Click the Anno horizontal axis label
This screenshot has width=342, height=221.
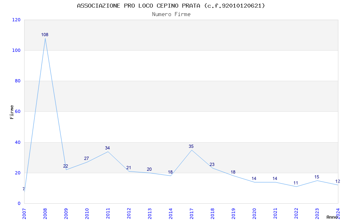(332, 217)
